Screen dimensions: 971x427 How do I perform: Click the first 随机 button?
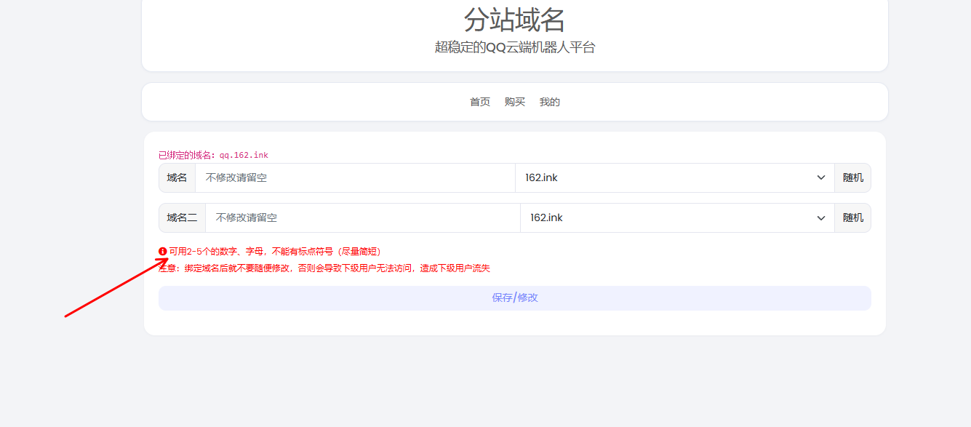[852, 177]
